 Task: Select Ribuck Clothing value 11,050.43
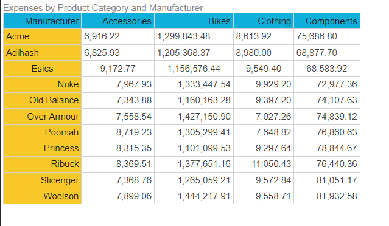264,164
